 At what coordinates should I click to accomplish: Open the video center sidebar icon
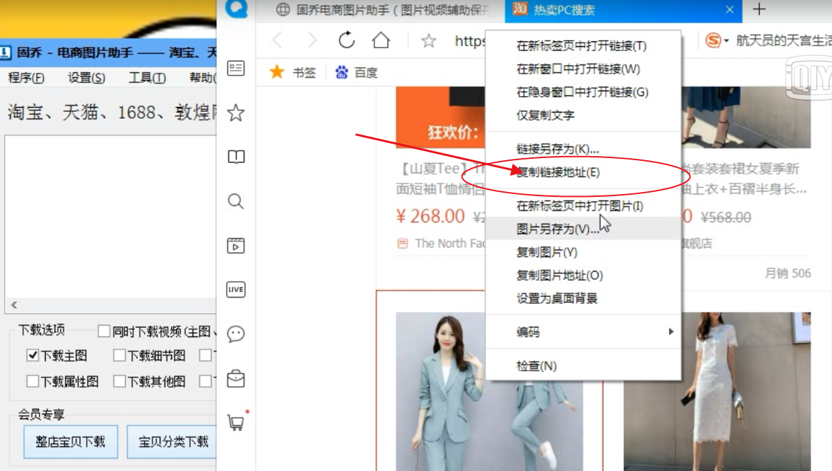point(236,246)
